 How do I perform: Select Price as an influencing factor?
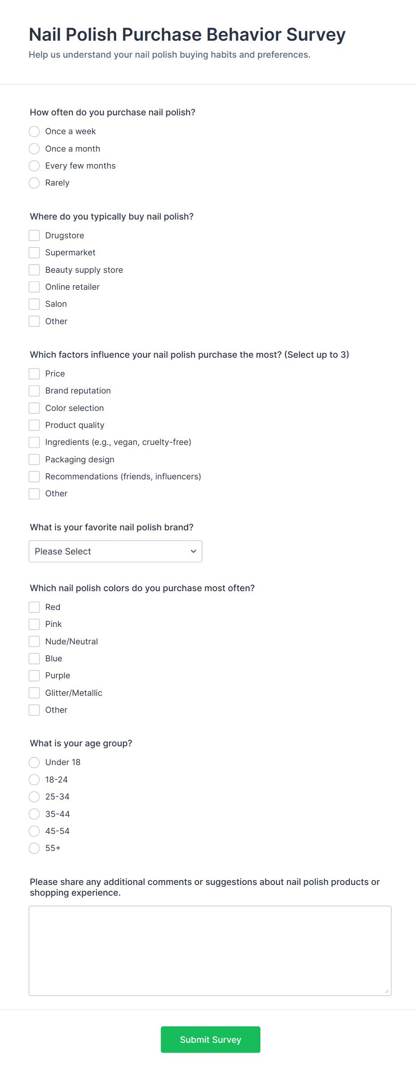[34, 374]
